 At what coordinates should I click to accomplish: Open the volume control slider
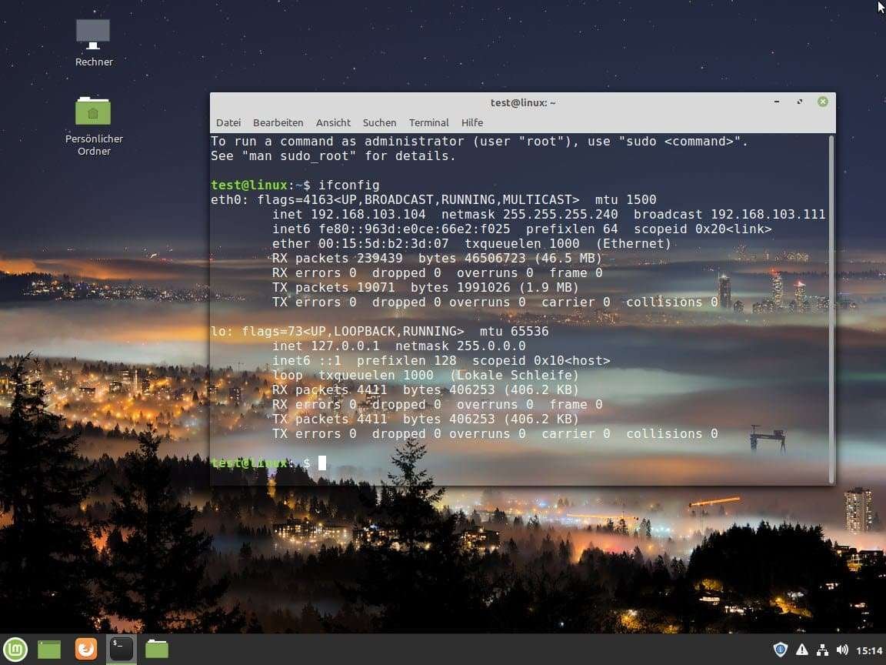(842, 649)
